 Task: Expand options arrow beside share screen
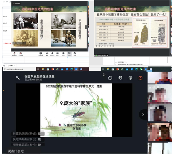[x=44, y=54]
